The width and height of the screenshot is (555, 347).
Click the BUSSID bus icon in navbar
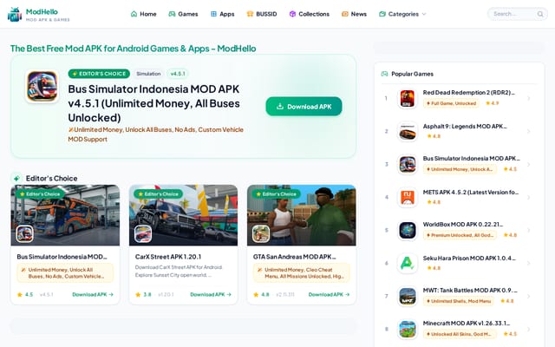coord(250,14)
